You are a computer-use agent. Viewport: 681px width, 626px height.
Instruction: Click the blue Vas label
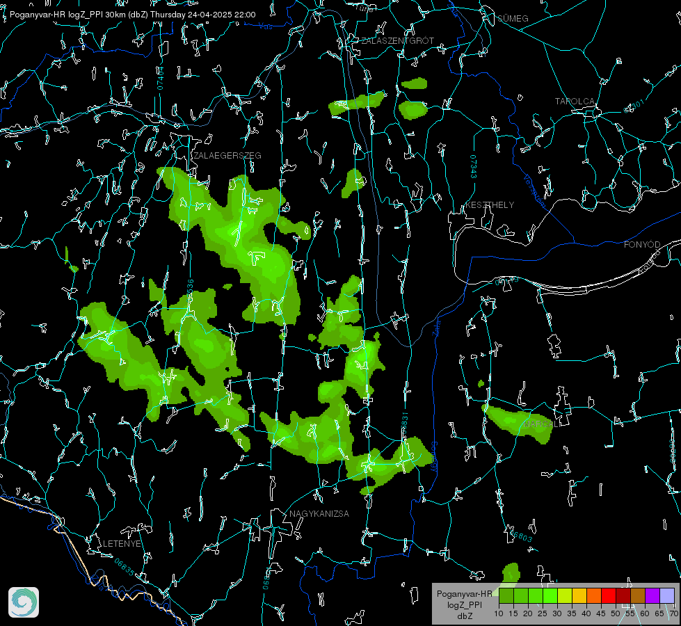tap(265, 26)
